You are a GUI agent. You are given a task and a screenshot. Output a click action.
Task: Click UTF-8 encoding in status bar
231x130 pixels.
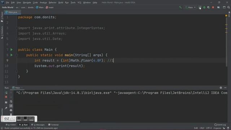click(x=209, y=128)
